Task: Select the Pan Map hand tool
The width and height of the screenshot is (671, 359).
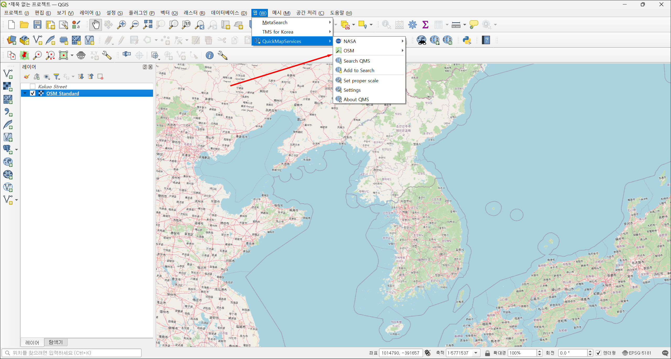Action: [95, 25]
